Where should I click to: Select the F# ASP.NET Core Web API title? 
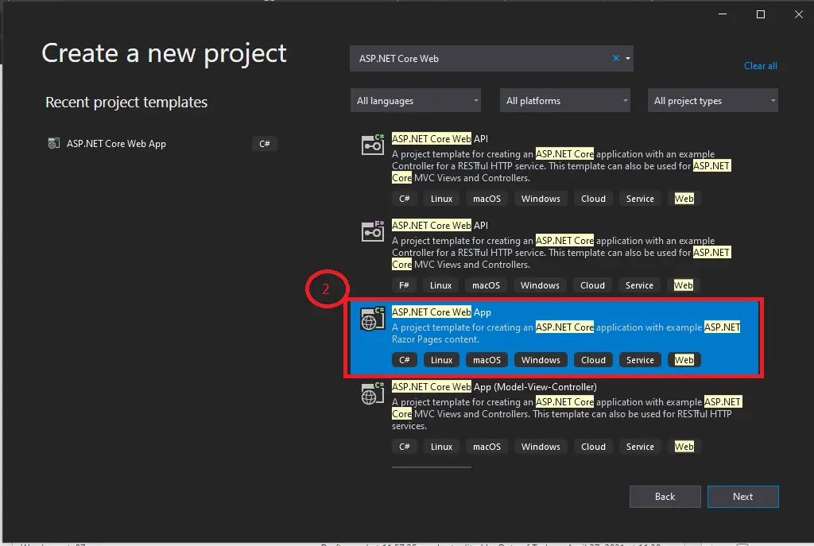(x=440, y=225)
